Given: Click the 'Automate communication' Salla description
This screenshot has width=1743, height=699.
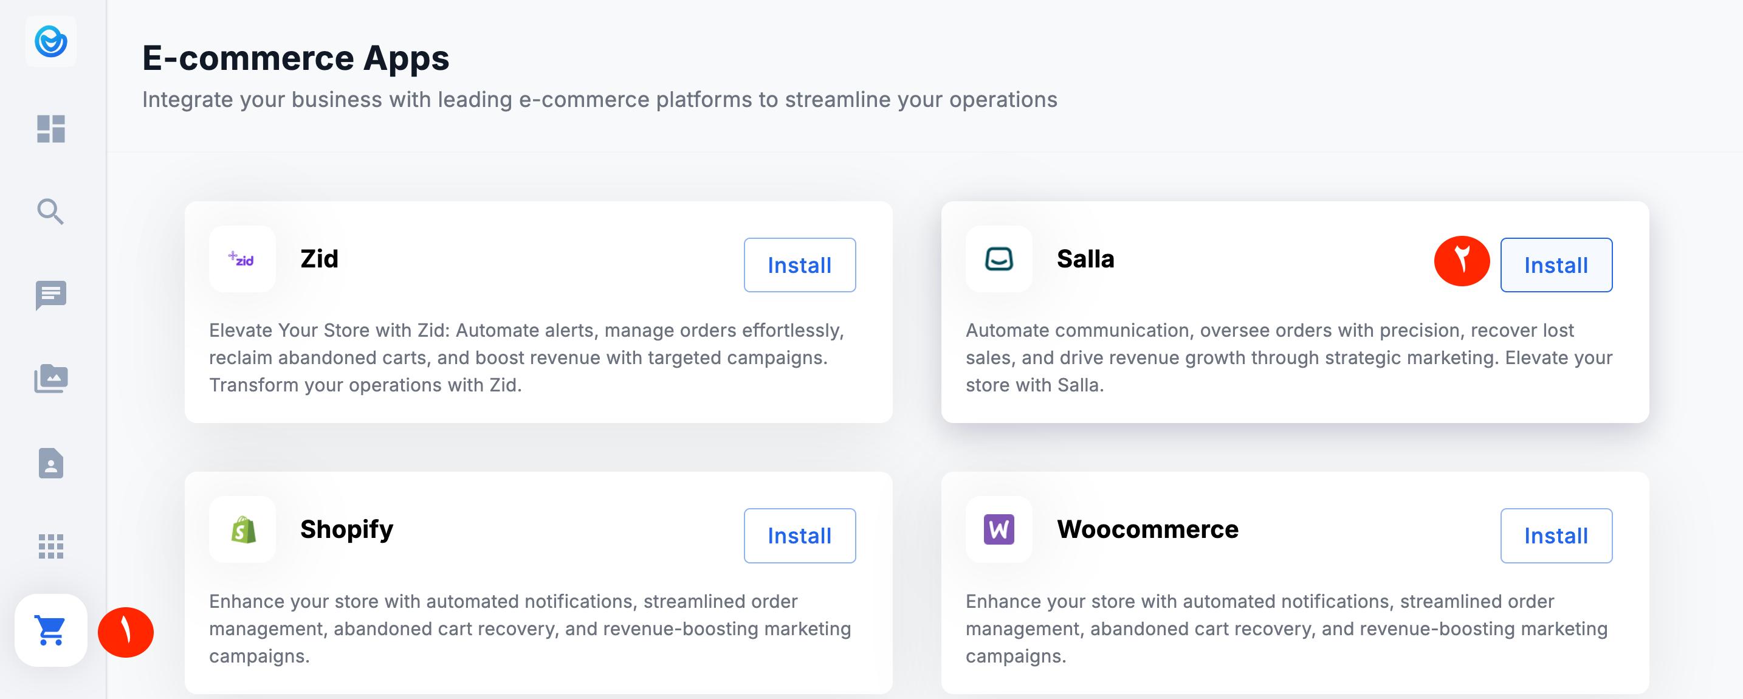Looking at the screenshot, I should coord(1289,357).
